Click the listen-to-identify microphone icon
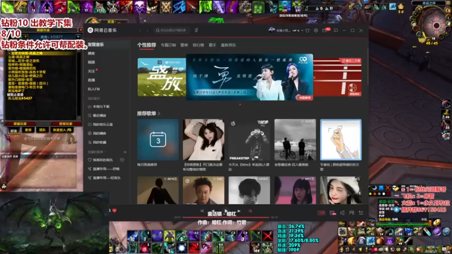 pyautogui.click(x=196, y=30)
